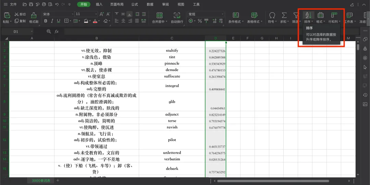
Task: Select the column C header
Action: tap(172, 38)
